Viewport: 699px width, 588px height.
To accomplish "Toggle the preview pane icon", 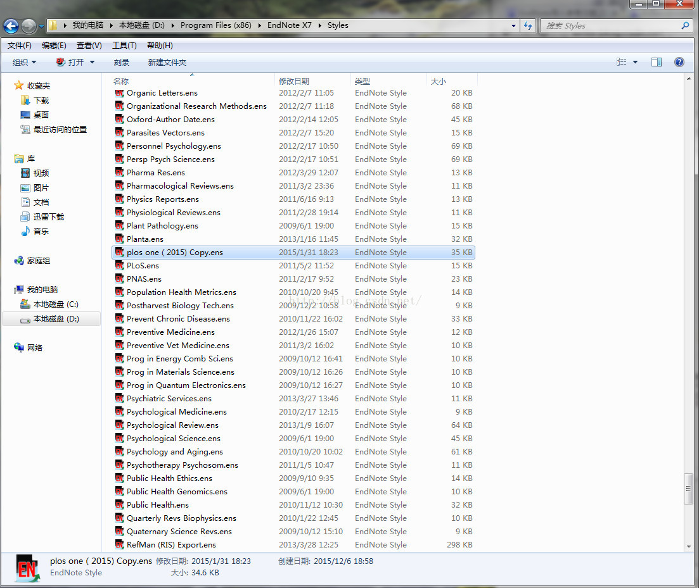I will click(x=657, y=62).
